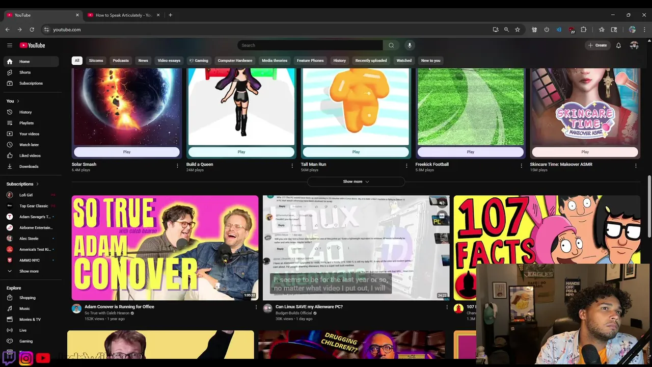Open options menu for Skincare Time

[x=636, y=166]
